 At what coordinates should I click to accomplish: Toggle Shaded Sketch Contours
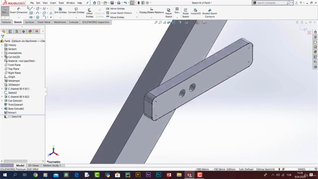[210, 13]
